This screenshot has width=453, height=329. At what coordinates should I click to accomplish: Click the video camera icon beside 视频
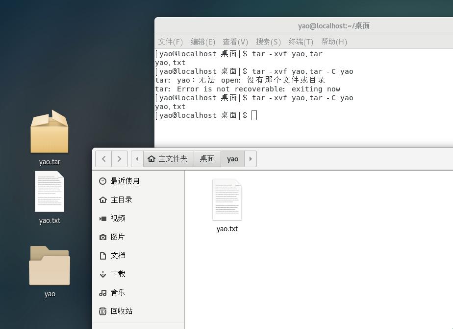[x=102, y=219]
